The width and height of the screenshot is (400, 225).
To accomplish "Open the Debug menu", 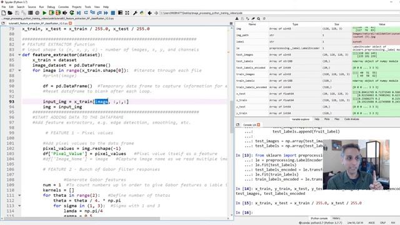I will (x=51, y=7).
